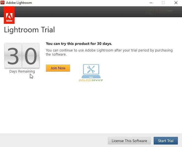Click the paragraph about purchasing the software
The height and width of the screenshot is (147, 182).
[x=109, y=52]
